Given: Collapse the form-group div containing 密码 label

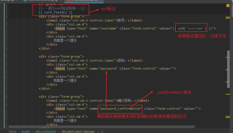Looking at the screenshot, I should [7, 57].
